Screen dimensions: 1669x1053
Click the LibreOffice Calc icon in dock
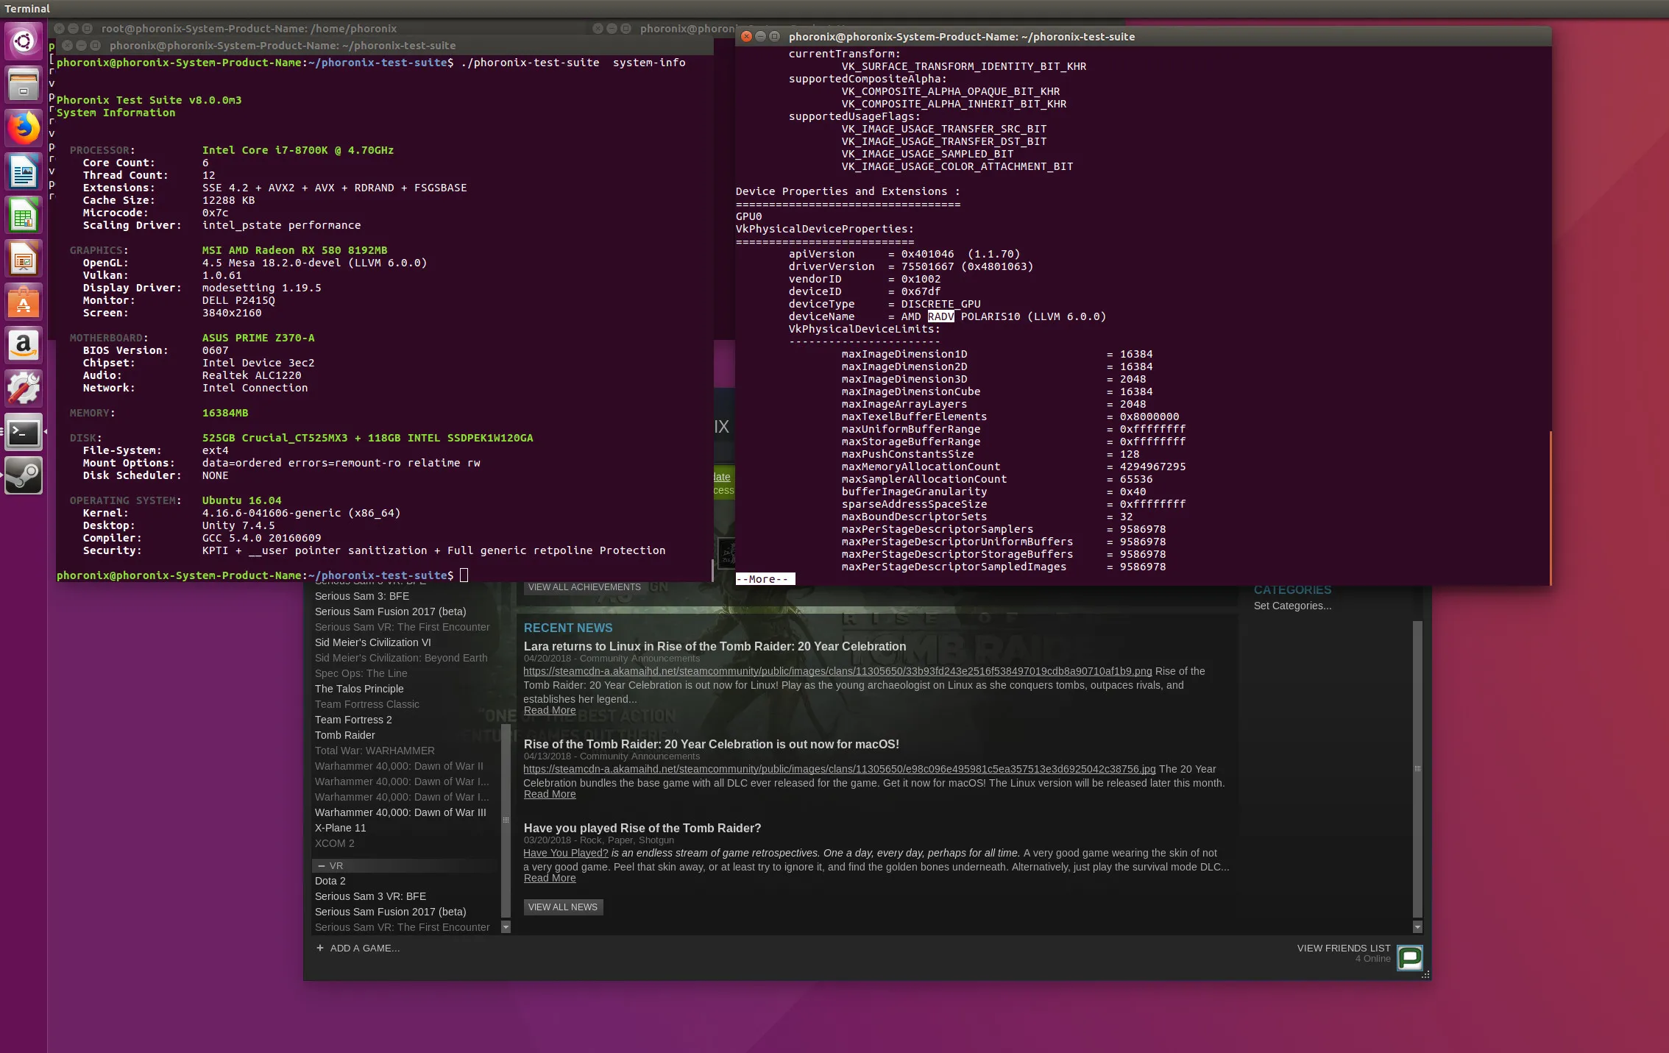click(x=22, y=216)
